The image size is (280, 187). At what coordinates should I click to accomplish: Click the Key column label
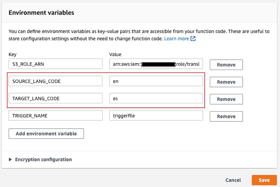coord(13,55)
